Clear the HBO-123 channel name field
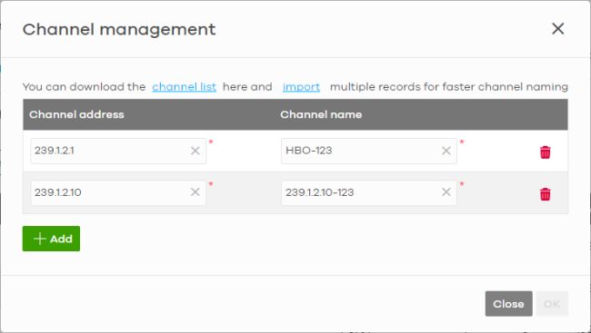 pos(446,151)
